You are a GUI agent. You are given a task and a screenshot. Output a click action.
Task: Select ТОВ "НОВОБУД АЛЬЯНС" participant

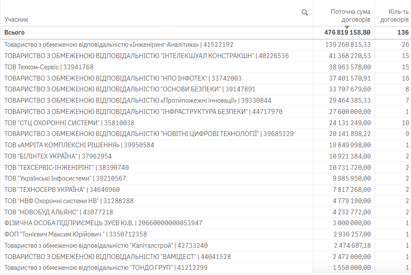tap(58, 212)
